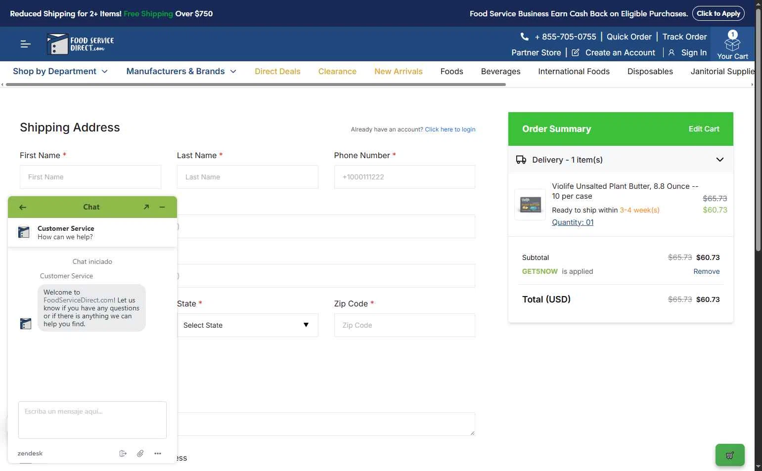Click the FoodServiceDirect.com link in chat message
Viewport: 762px width, 471px height.
click(x=79, y=300)
